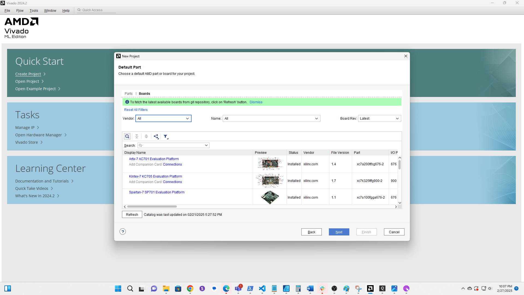Viewport: 524px width, 295px height.
Task: Open the tree grouping options icon
Action: [x=156, y=136]
